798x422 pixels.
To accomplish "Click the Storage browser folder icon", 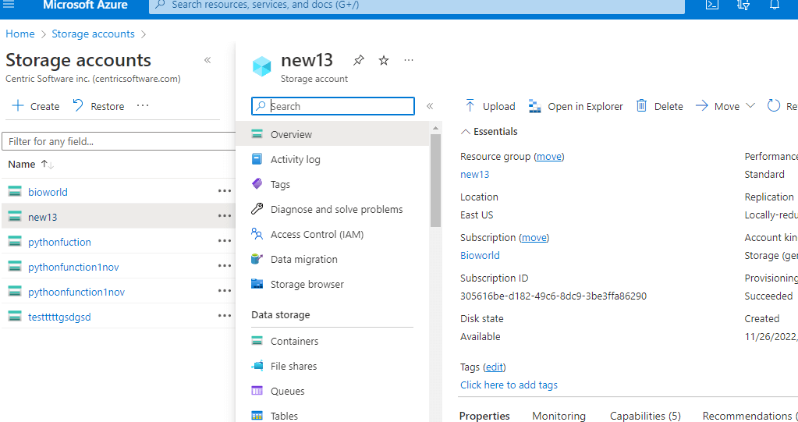I will coord(257,283).
